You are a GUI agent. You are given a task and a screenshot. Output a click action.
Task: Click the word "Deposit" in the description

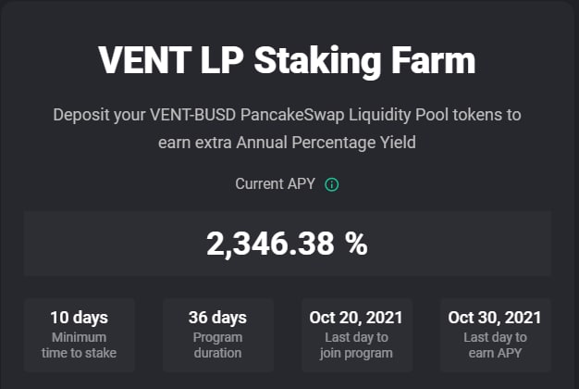click(x=80, y=116)
